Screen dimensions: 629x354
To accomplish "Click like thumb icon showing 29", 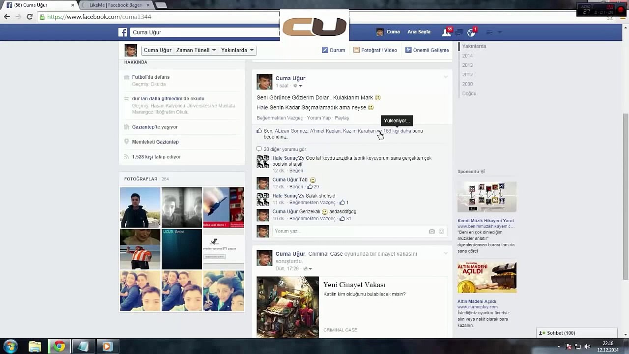I will click(310, 186).
